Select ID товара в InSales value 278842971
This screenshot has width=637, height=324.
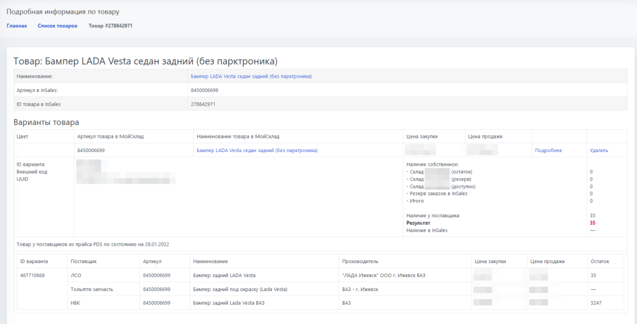click(x=203, y=104)
